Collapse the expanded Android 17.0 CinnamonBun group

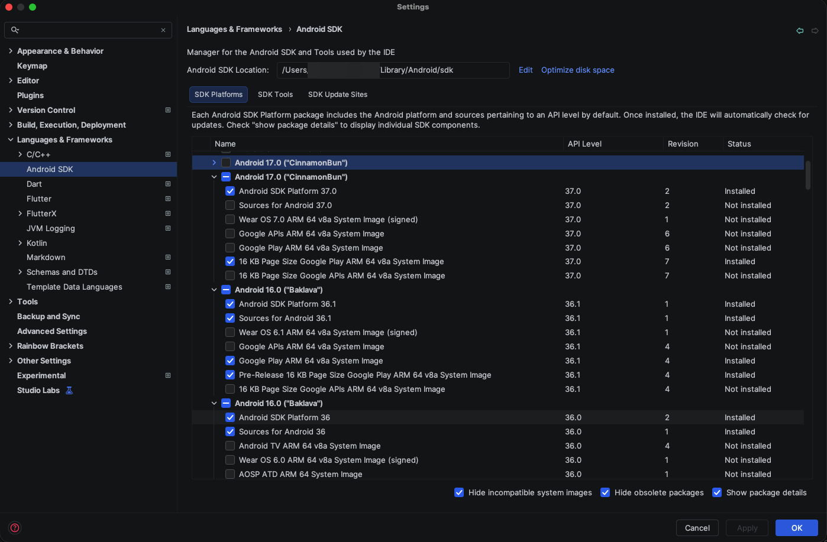[214, 177]
